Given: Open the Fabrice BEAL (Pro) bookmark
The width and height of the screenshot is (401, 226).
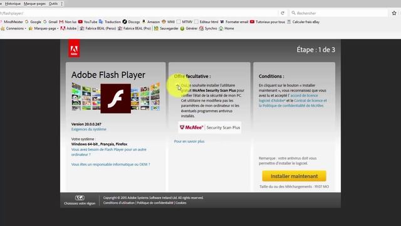Looking at the screenshot, I should [x=135, y=28].
